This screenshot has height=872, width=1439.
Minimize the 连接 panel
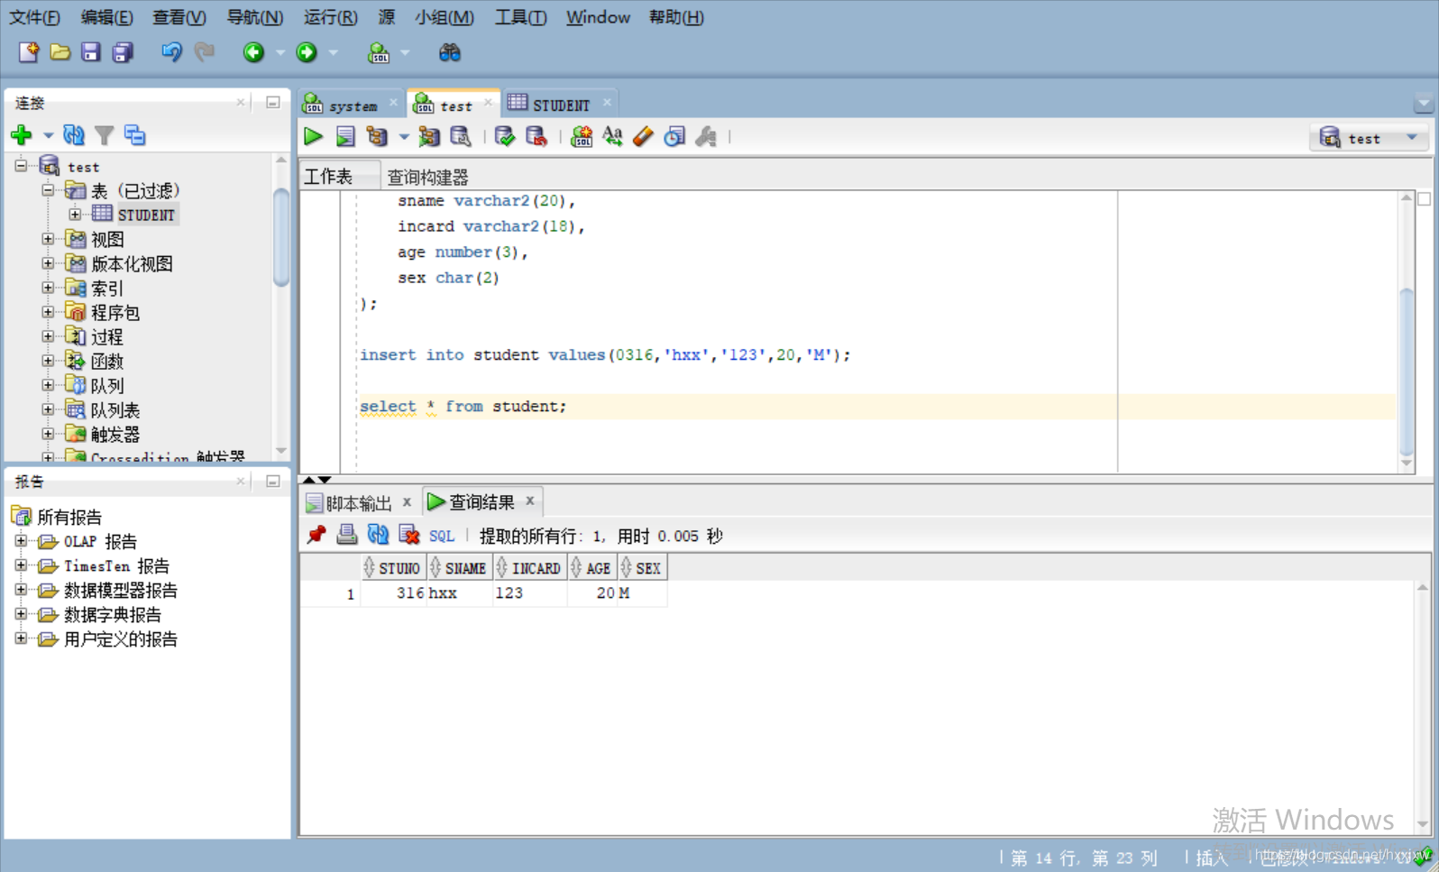(x=272, y=102)
